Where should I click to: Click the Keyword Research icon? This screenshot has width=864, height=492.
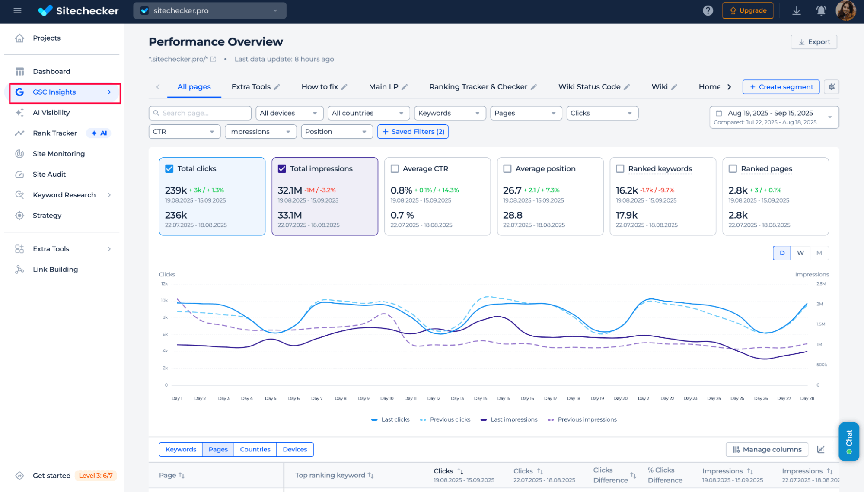19,195
